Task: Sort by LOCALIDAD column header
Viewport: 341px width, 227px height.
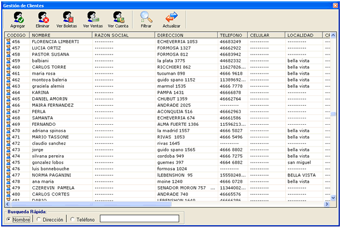Action: (x=304, y=35)
